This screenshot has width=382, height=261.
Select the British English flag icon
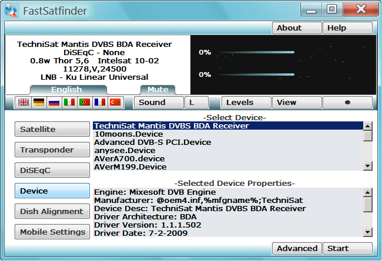pos(24,102)
